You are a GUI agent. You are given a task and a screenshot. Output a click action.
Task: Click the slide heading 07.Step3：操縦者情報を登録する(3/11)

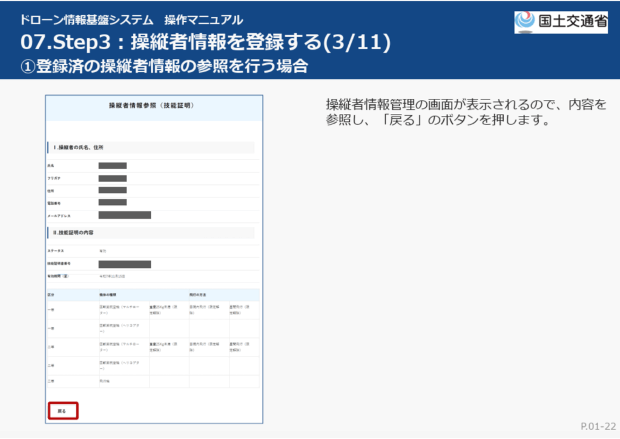click(205, 42)
